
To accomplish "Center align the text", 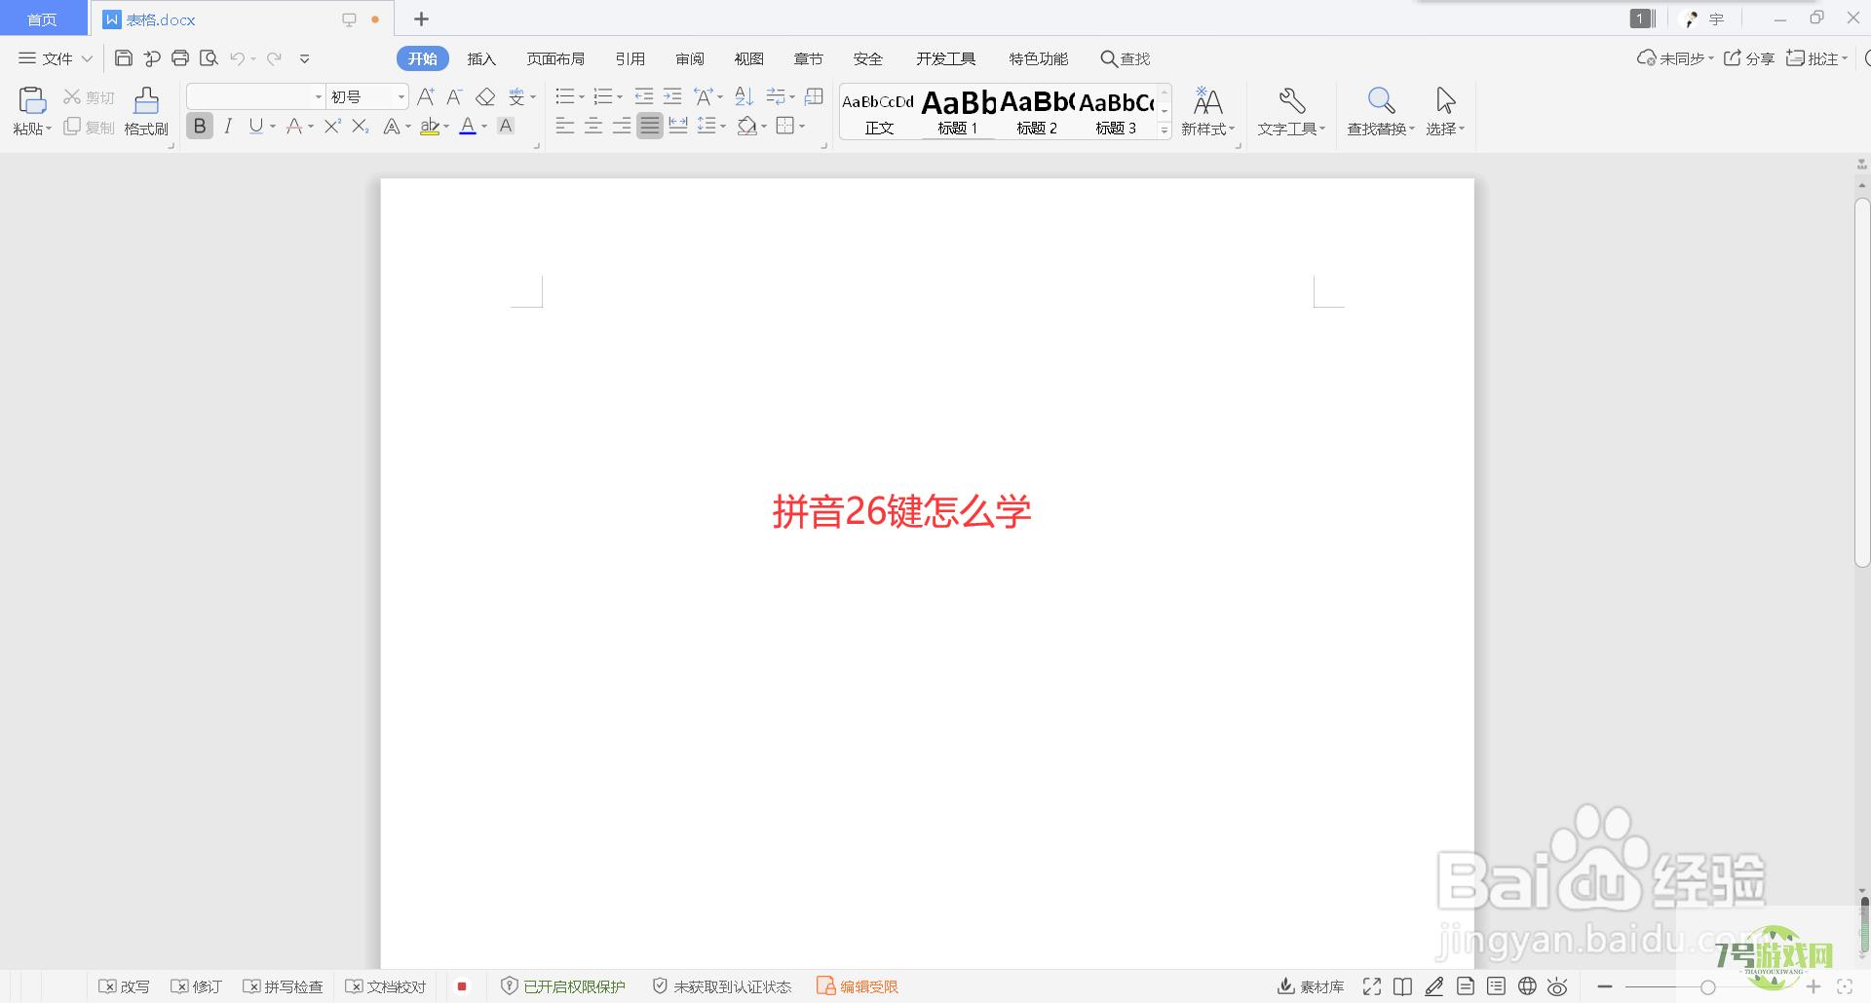I will point(593,126).
